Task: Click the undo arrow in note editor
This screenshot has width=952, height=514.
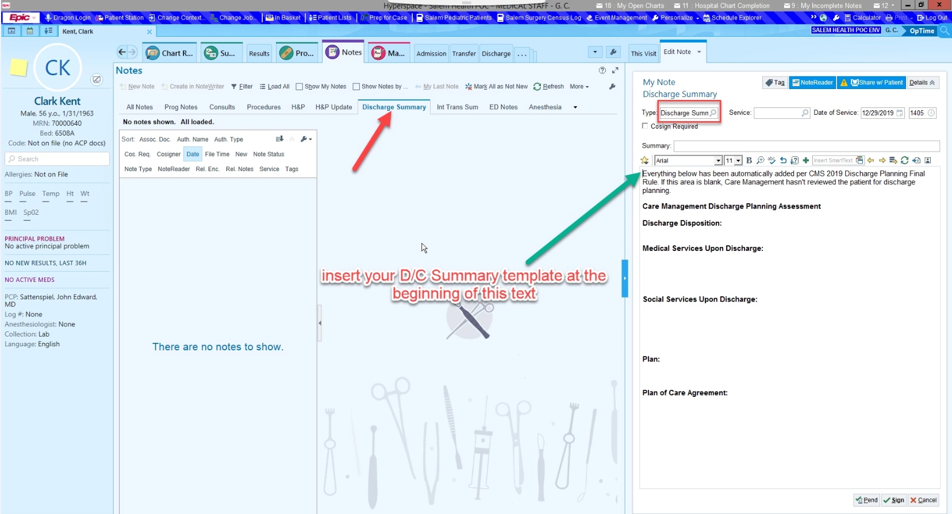Action: [783, 161]
